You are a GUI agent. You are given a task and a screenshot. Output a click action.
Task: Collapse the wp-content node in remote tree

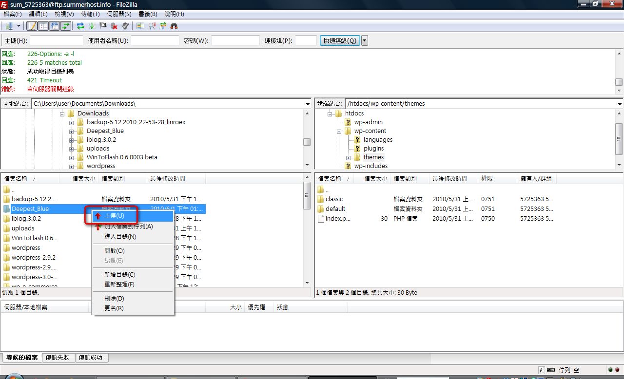tap(339, 131)
